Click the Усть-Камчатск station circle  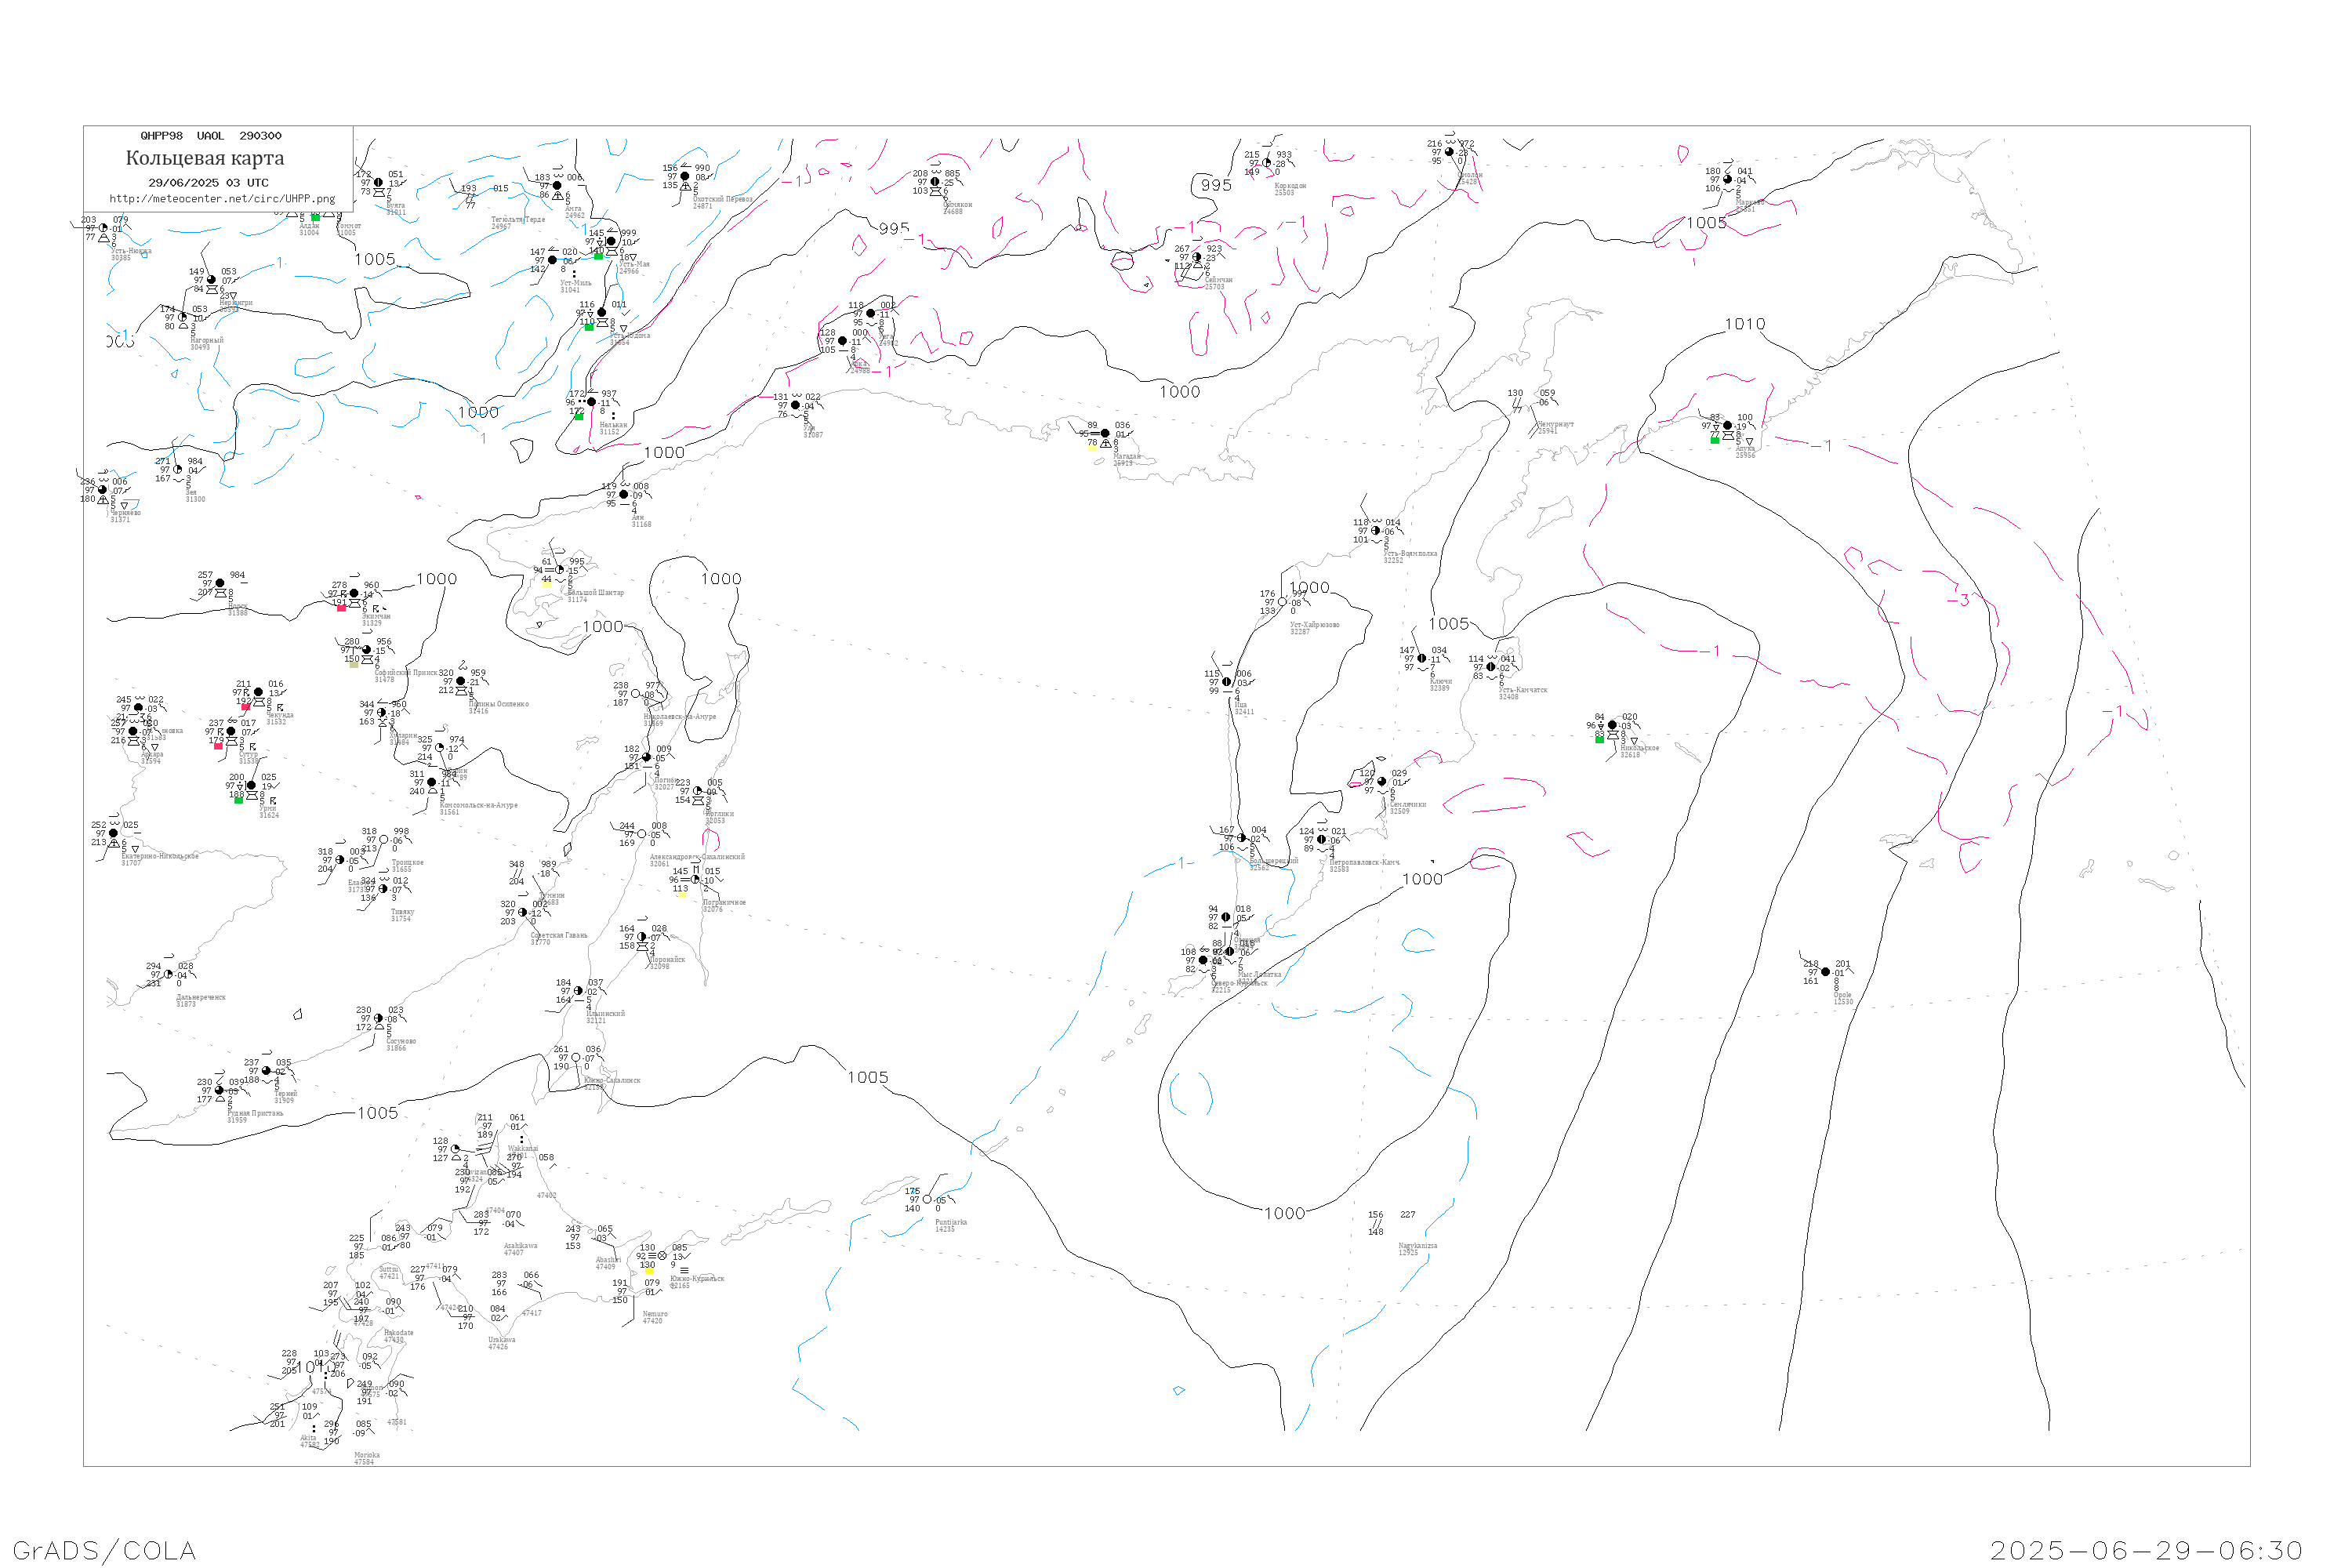1491,667
